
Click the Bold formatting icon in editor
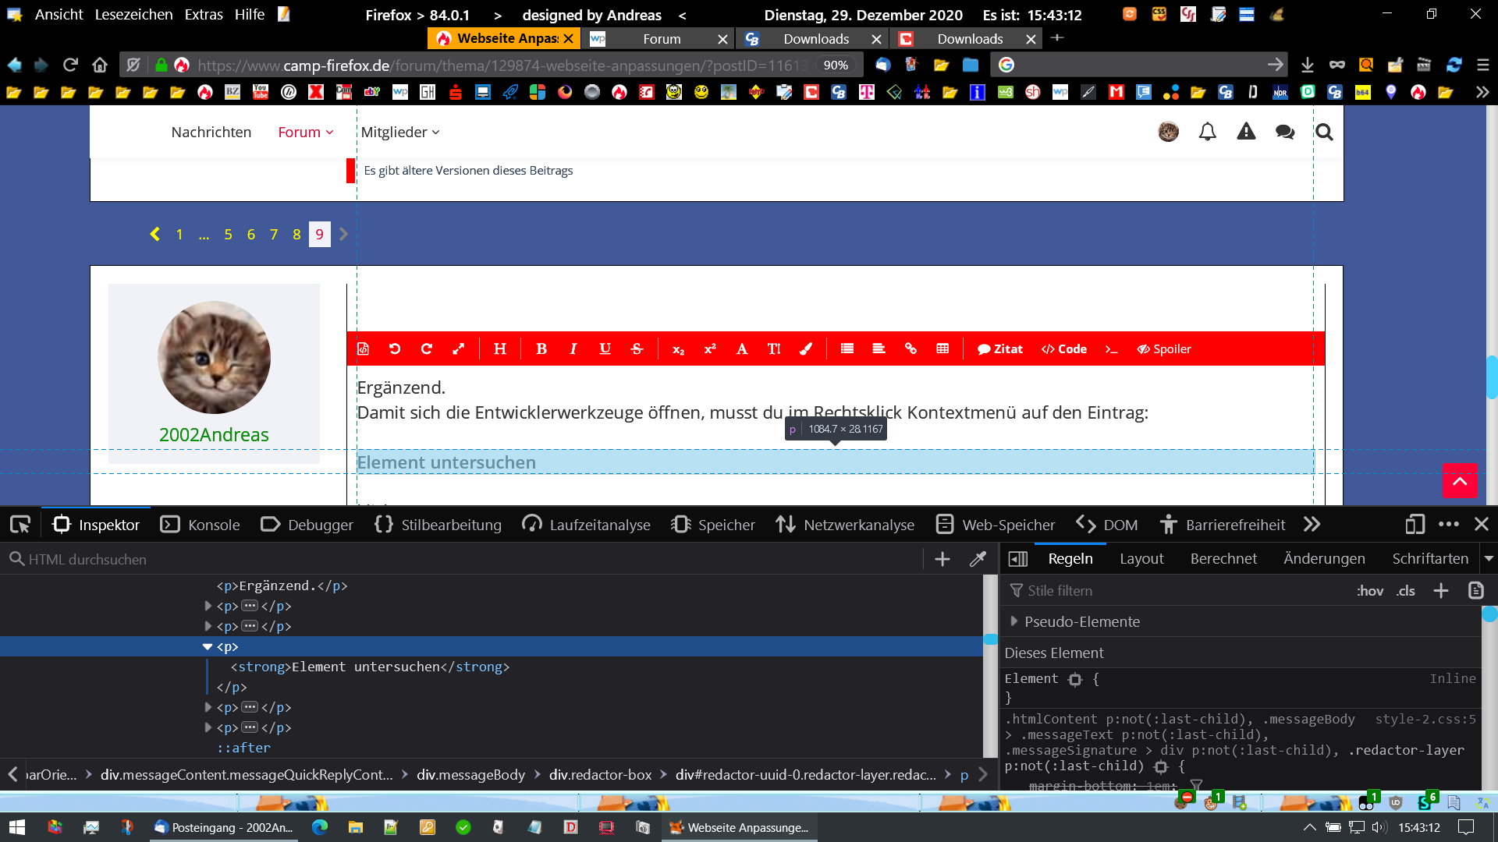pyautogui.click(x=541, y=348)
